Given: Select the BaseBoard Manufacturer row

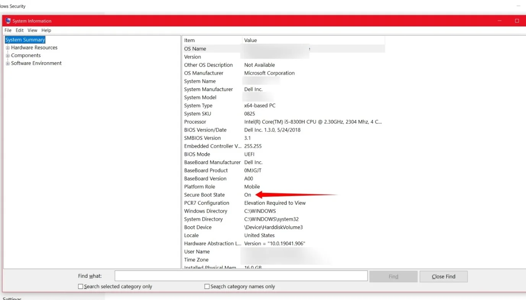Looking at the screenshot, I should tap(284, 162).
